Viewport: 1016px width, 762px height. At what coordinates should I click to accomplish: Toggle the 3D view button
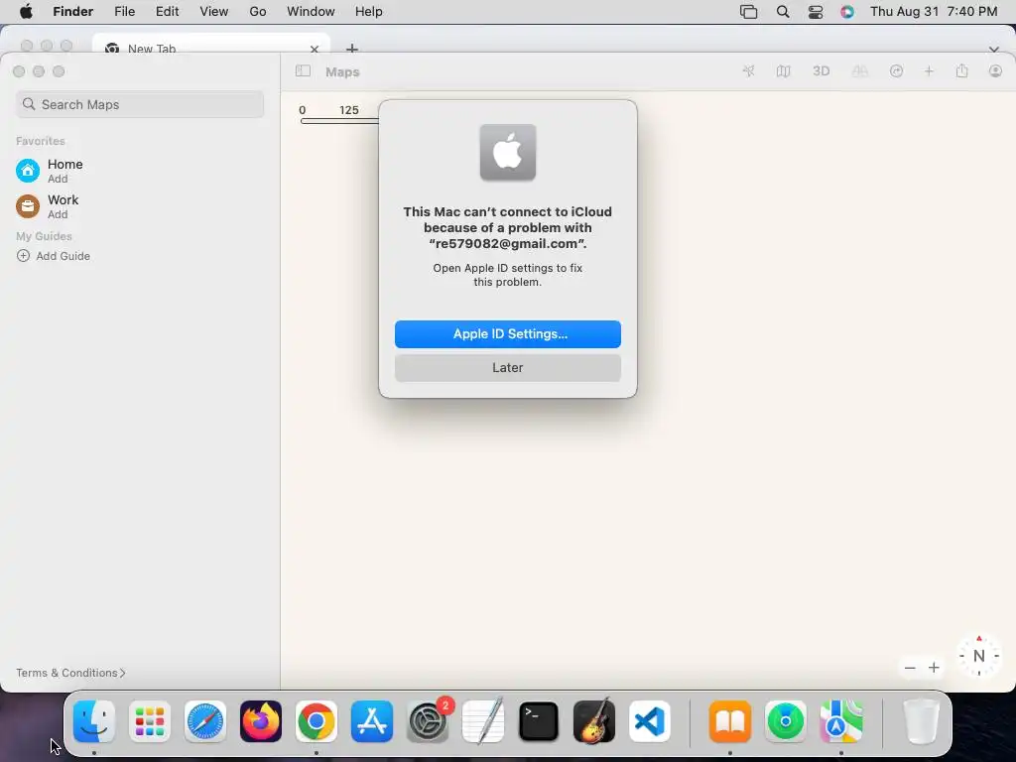pyautogui.click(x=821, y=71)
